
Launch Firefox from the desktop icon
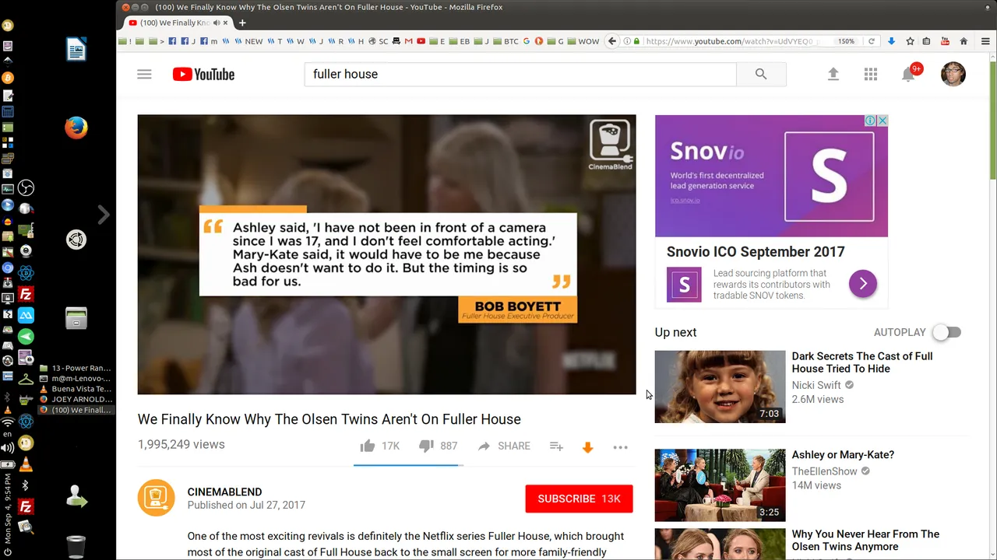click(76, 128)
